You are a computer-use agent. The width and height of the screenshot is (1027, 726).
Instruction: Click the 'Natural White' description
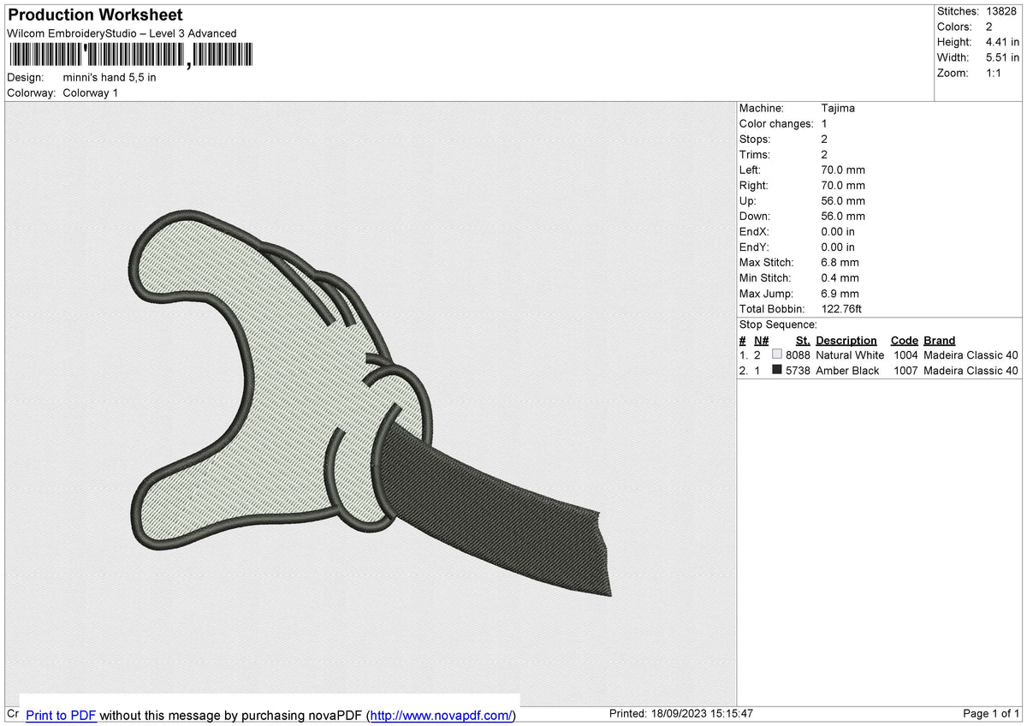point(850,354)
